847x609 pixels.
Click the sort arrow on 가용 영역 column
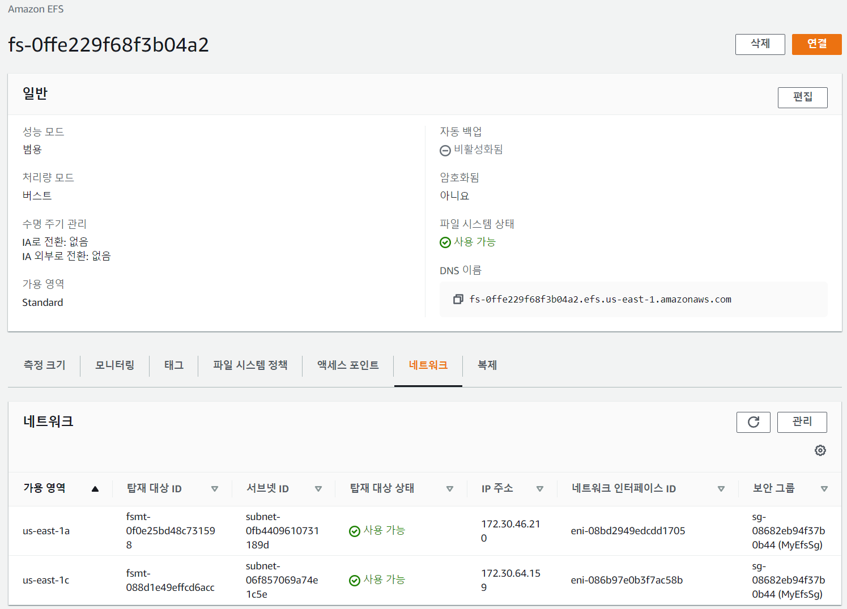pyautogui.click(x=95, y=488)
